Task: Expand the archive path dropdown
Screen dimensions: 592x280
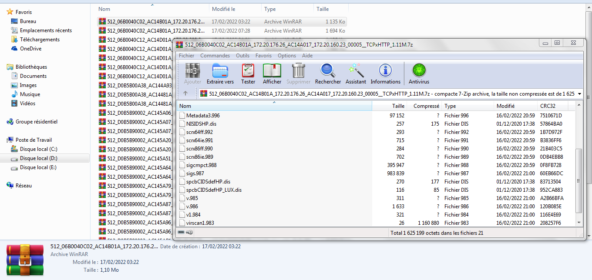Action: (x=579, y=93)
